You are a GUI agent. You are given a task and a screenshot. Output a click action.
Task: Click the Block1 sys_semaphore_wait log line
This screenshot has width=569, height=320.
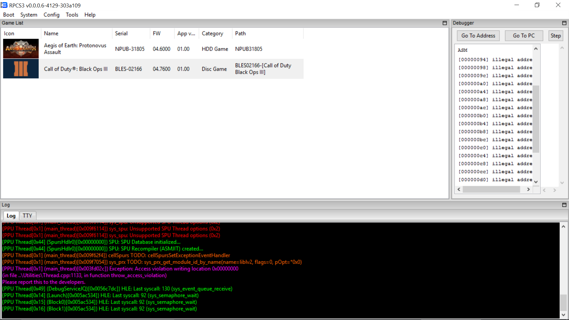point(100,309)
